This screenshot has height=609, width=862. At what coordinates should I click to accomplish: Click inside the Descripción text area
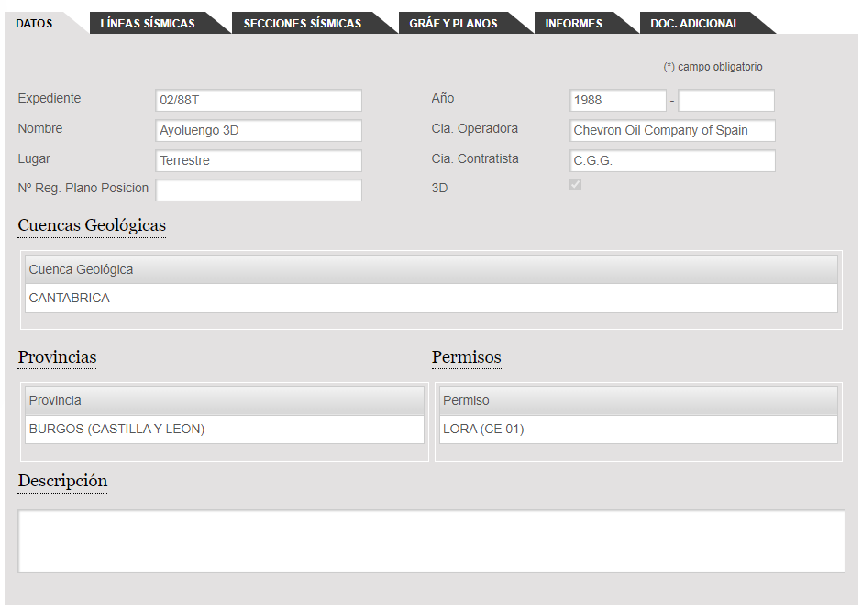click(x=431, y=541)
